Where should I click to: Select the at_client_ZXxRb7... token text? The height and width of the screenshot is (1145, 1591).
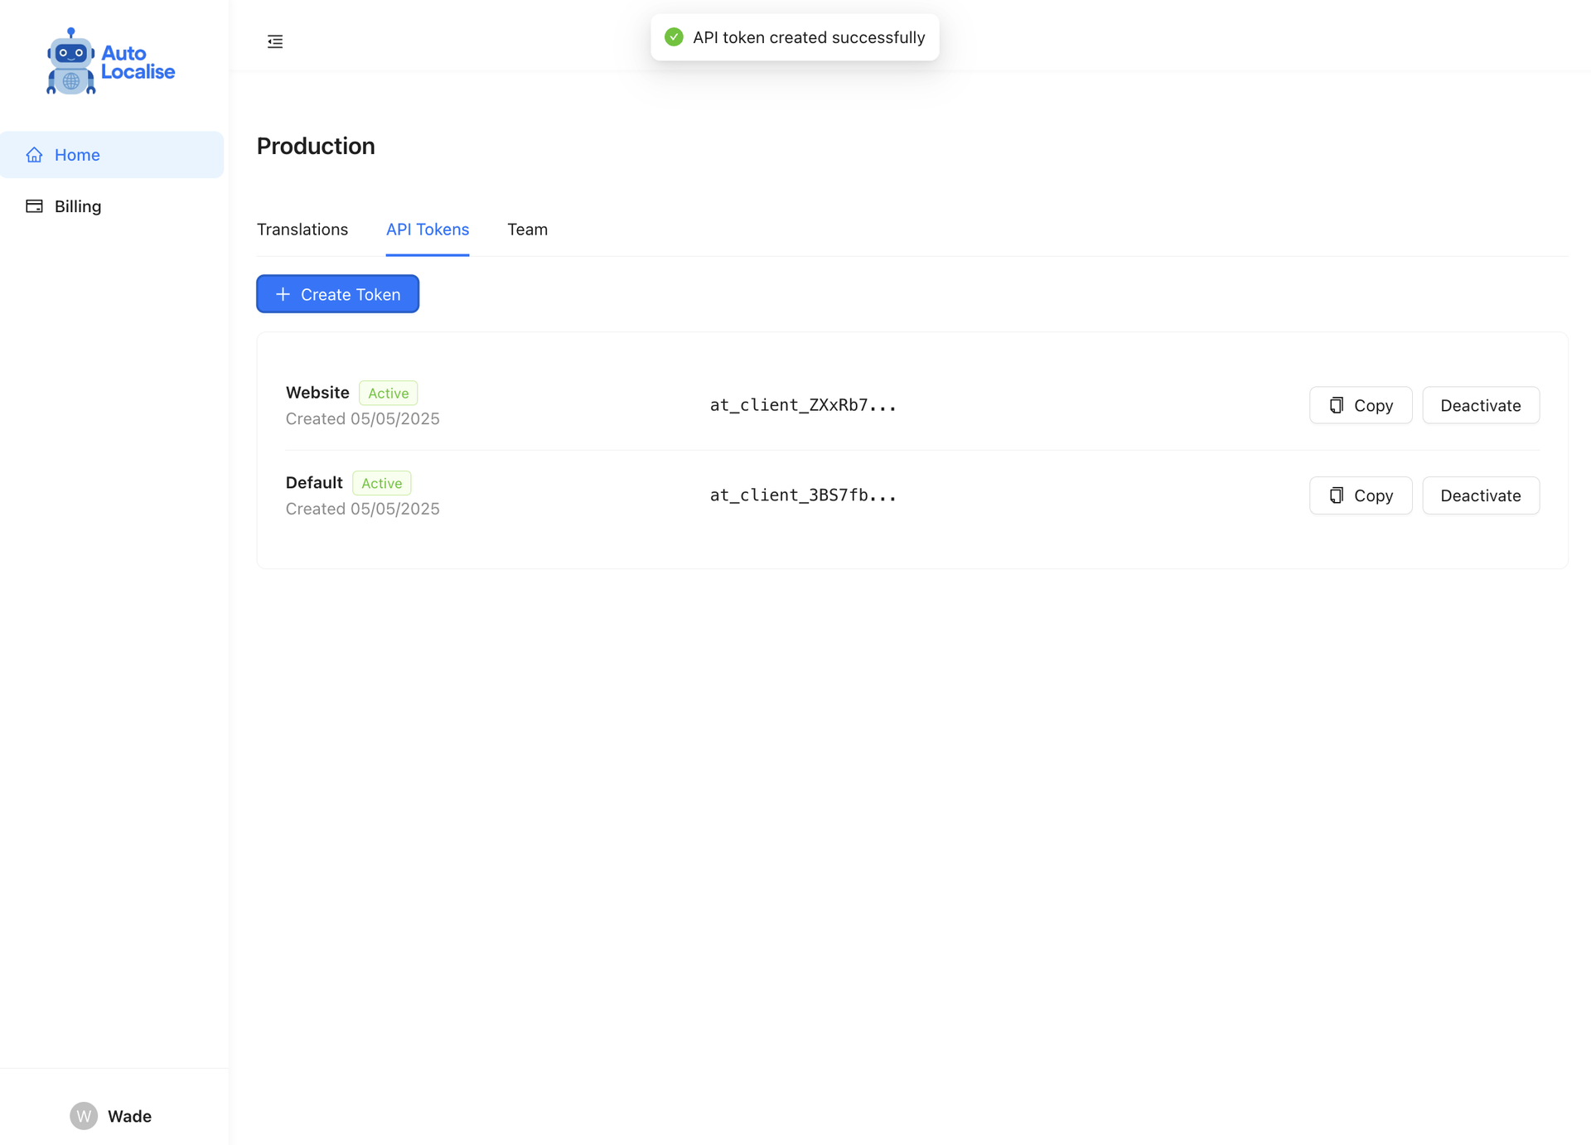[x=803, y=405]
